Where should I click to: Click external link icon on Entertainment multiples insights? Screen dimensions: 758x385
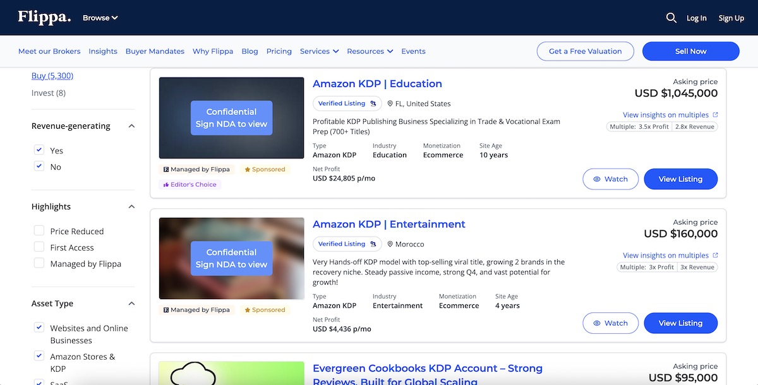tap(715, 256)
